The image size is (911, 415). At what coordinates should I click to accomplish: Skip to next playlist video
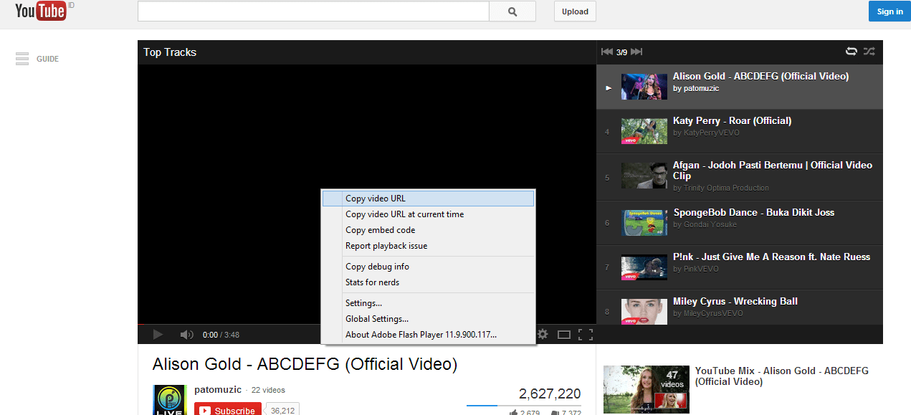point(636,52)
